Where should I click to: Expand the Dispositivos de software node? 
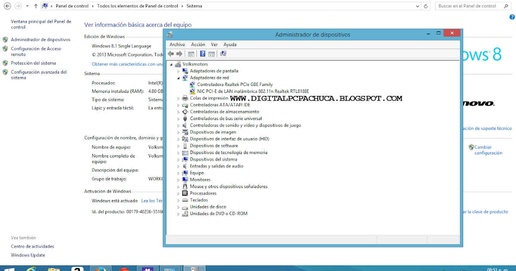[178, 146]
